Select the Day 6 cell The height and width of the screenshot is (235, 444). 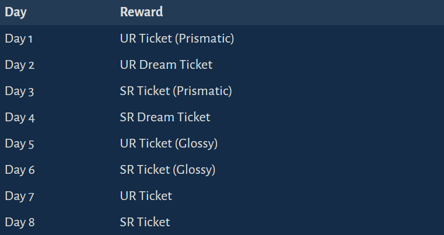pos(20,170)
